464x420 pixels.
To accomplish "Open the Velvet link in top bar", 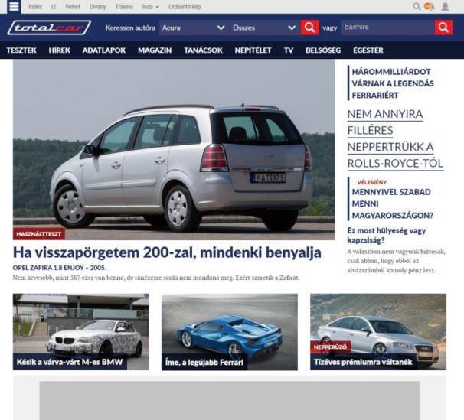I will [x=73, y=7].
